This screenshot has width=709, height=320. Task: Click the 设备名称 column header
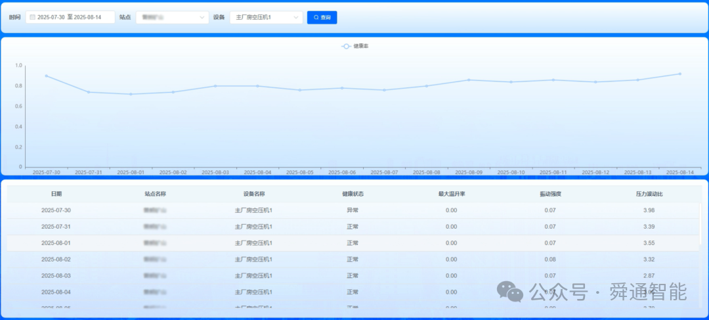[253, 194]
